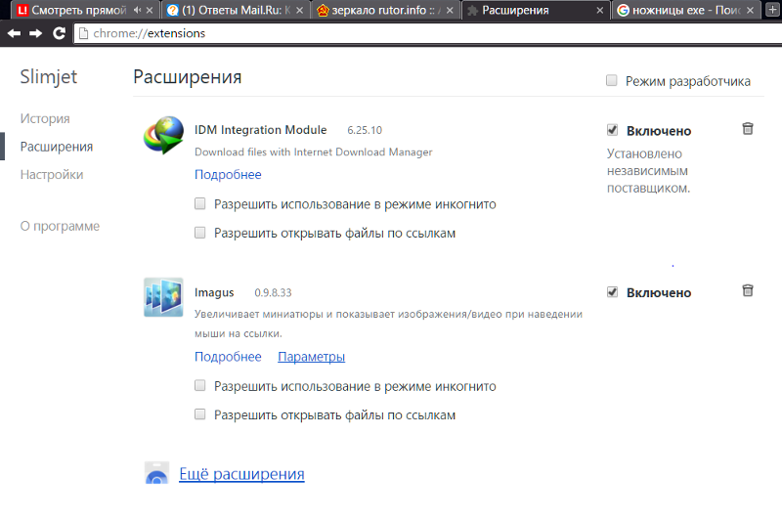The width and height of the screenshot is (782, 521).
Task: Mute audio icon on Смотреть прямой tab
Action: pos(137,10)
